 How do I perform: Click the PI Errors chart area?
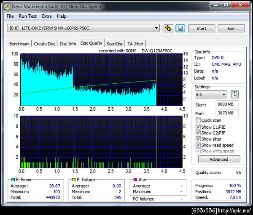(x=101, y=80)
